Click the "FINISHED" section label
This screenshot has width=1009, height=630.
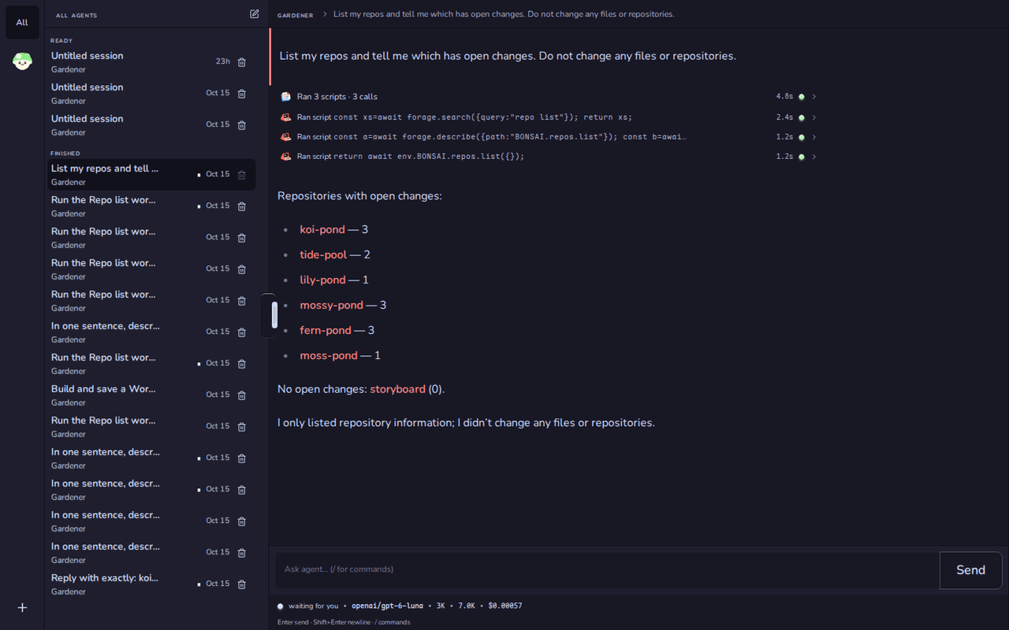click(x=65, y=154)
